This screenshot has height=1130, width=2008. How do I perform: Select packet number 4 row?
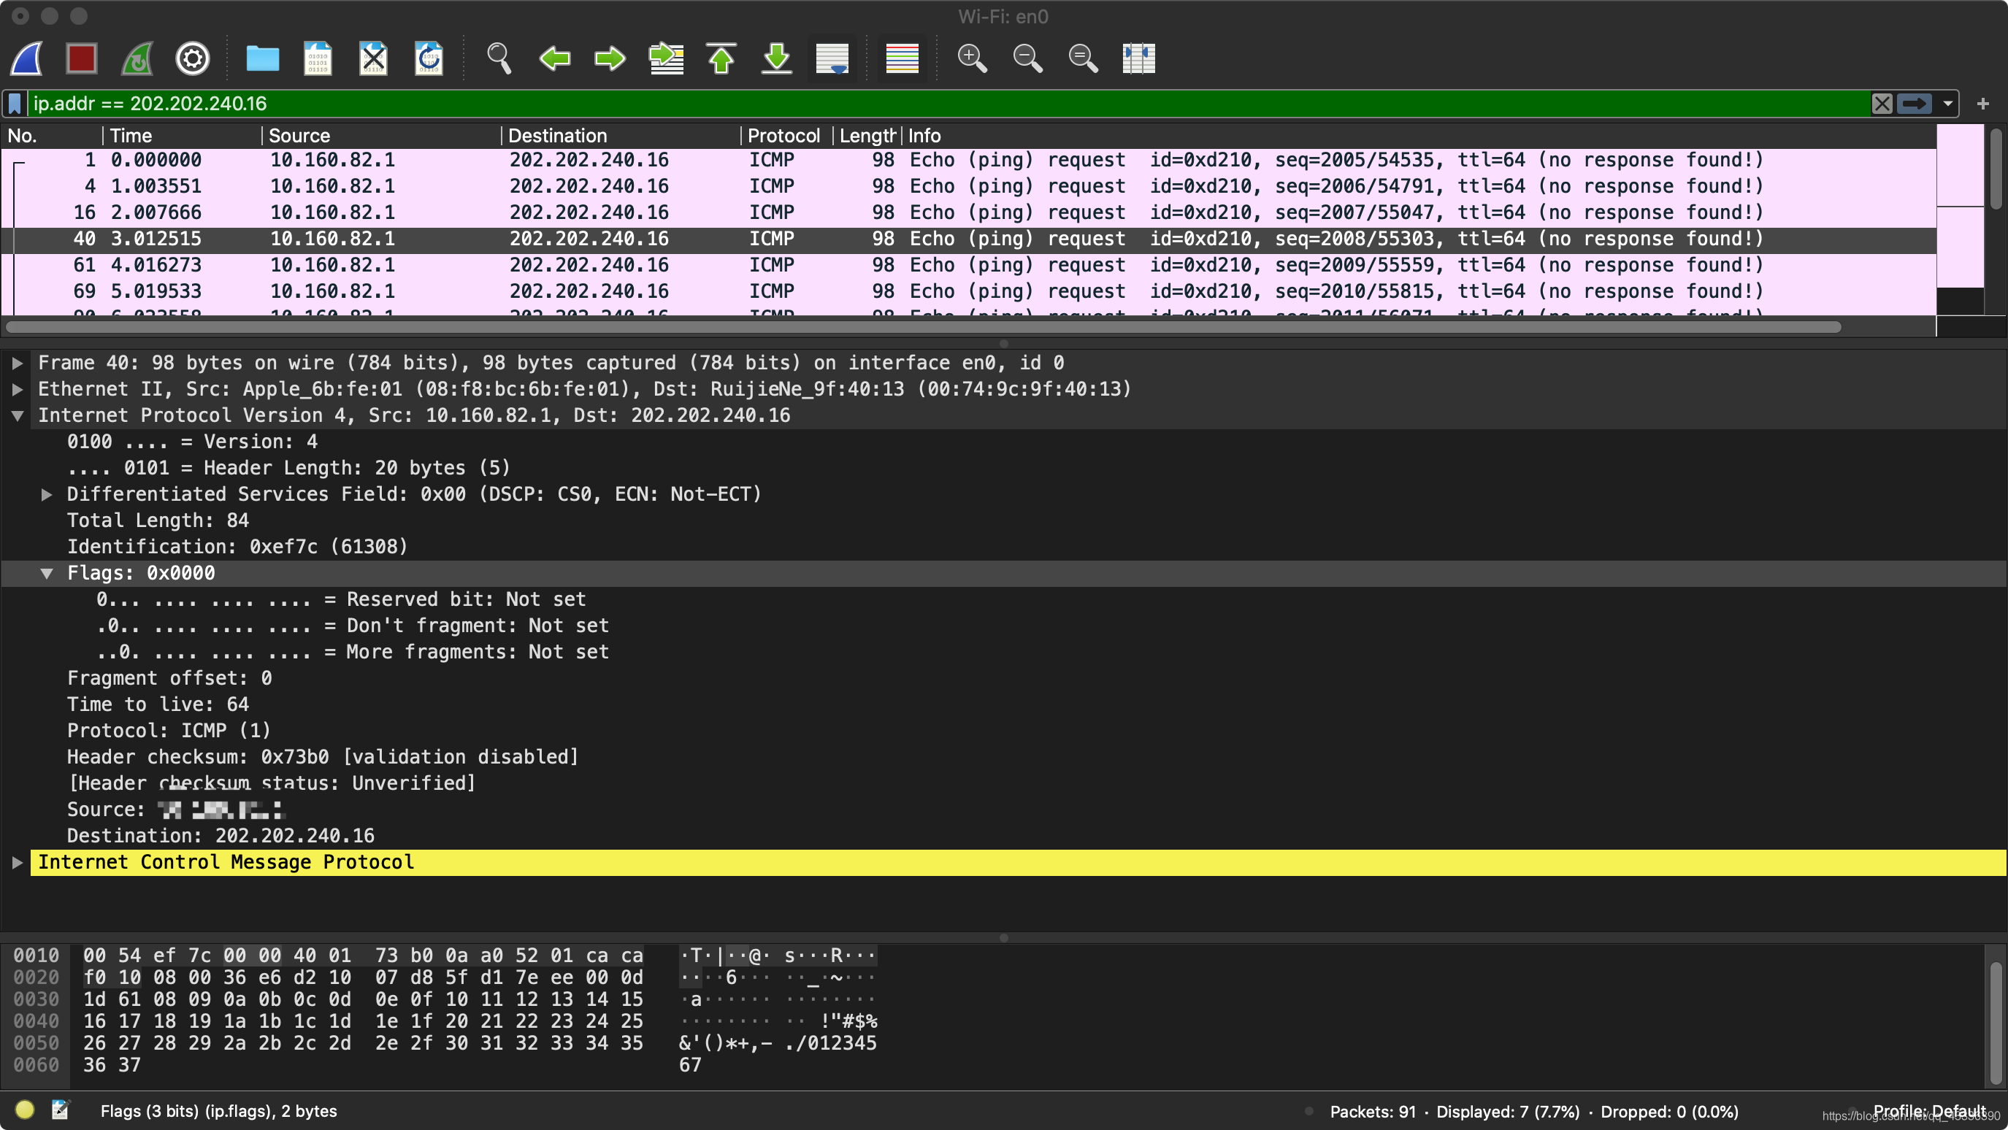click(x=969, y=187)
